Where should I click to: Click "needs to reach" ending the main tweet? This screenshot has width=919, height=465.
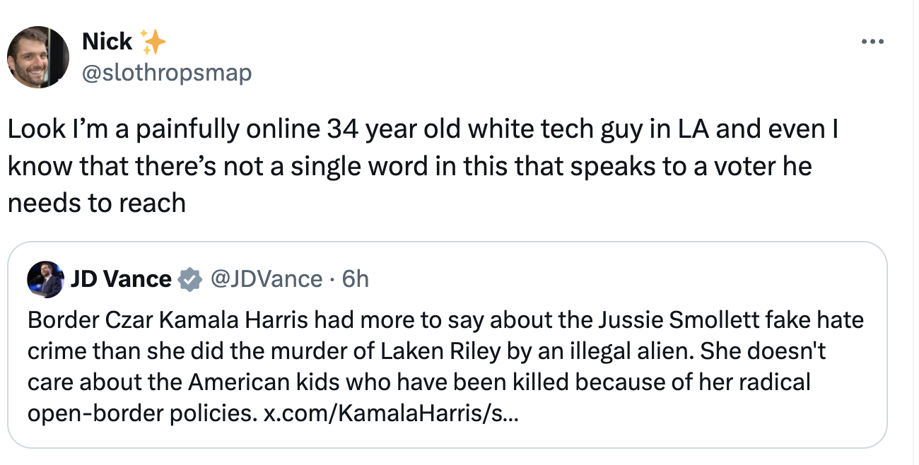pyautogui.click(x=96, y=203)
